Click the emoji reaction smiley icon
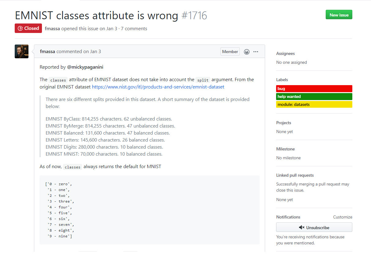This screenshot has height=256, width=371. coord(247,52)
